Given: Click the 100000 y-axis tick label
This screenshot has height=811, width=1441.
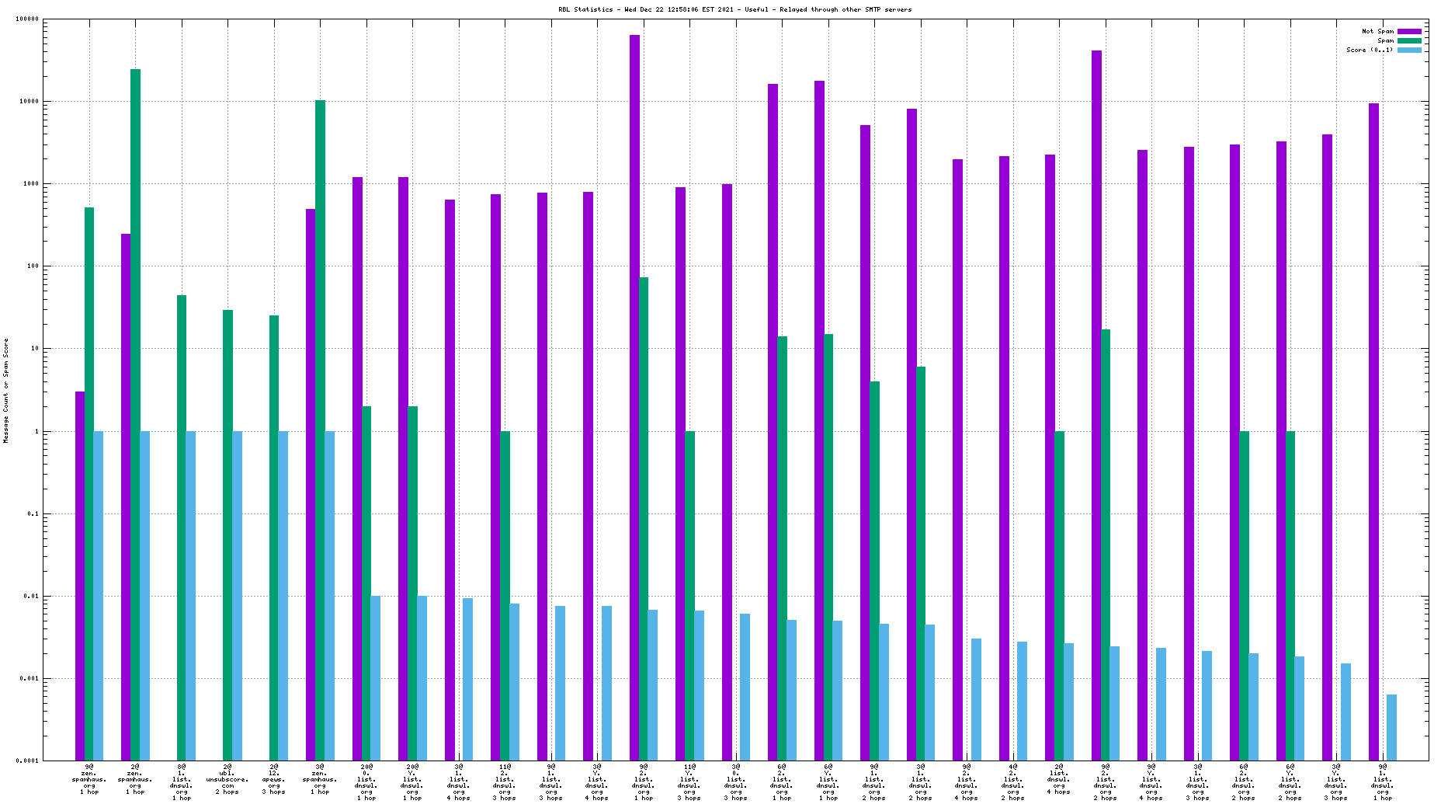Looking at the screenshot, I should click(x=27, y=19).
